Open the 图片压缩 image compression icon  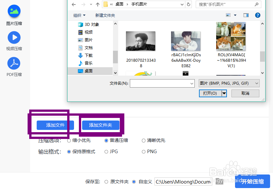click(x=14, y=11)
